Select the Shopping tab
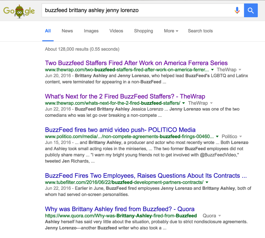The width and height of the screenshot is (265, 238). (144, 31)
